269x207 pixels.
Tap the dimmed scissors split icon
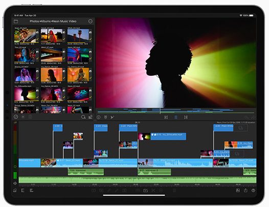coord(153,191)
